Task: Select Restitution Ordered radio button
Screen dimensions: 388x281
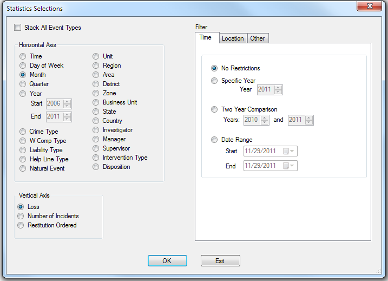Action: pos(21,225)
